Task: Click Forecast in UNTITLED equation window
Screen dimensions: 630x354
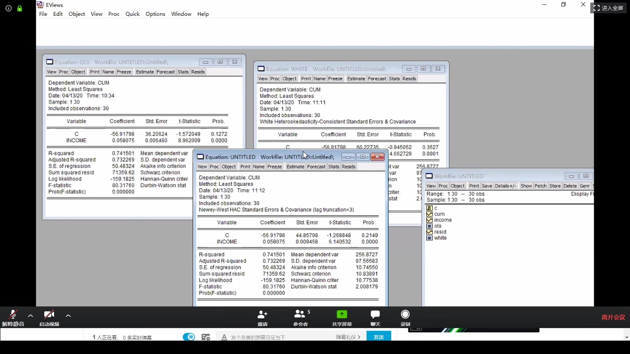Action: click(x=316, y=167)
